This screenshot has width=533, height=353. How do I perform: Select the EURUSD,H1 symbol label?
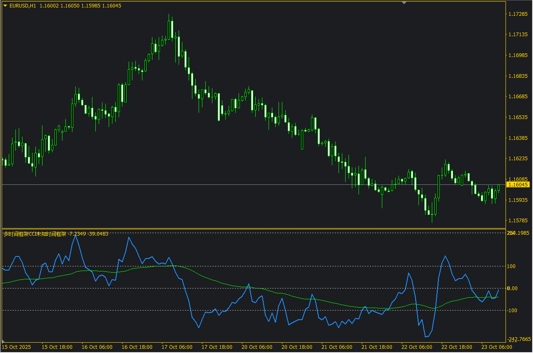[22, 6]
